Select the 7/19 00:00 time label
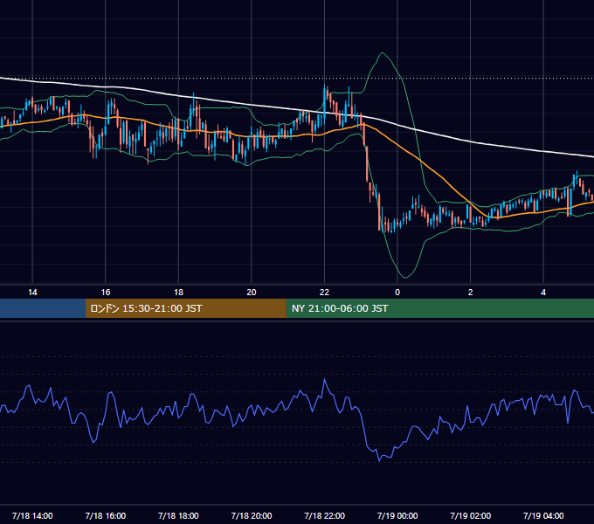 coord(397,515)
